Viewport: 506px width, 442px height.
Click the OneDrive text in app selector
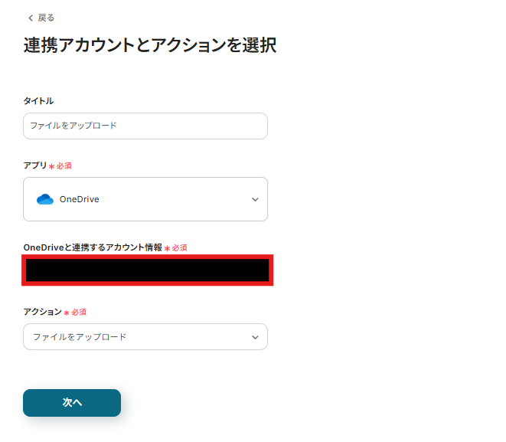[80, 199]
